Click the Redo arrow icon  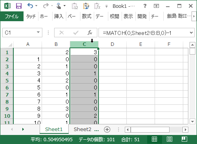click(46, 6)
